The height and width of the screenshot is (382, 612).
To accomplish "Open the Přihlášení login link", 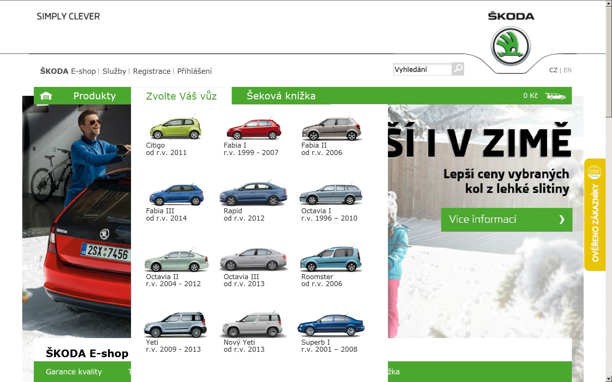I will click(194, 71).
